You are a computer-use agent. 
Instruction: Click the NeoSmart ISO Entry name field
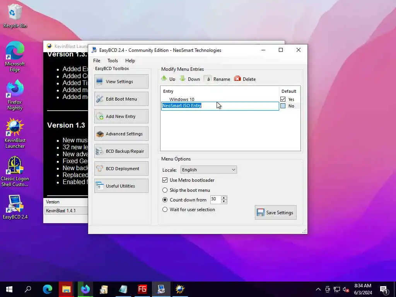pyautogui.click(x=220, y=106)
